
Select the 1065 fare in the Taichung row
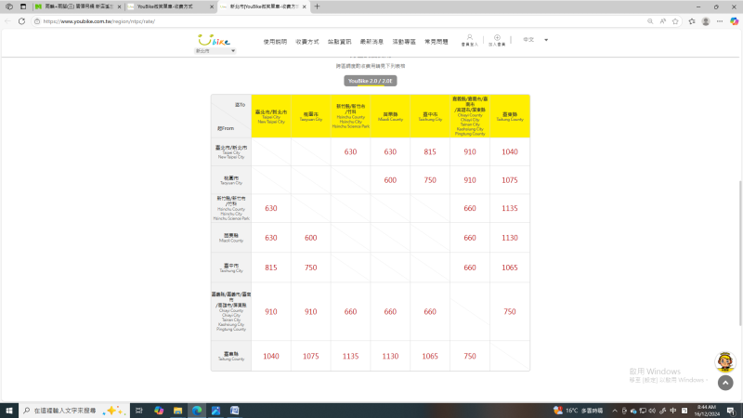coord(510,268)
